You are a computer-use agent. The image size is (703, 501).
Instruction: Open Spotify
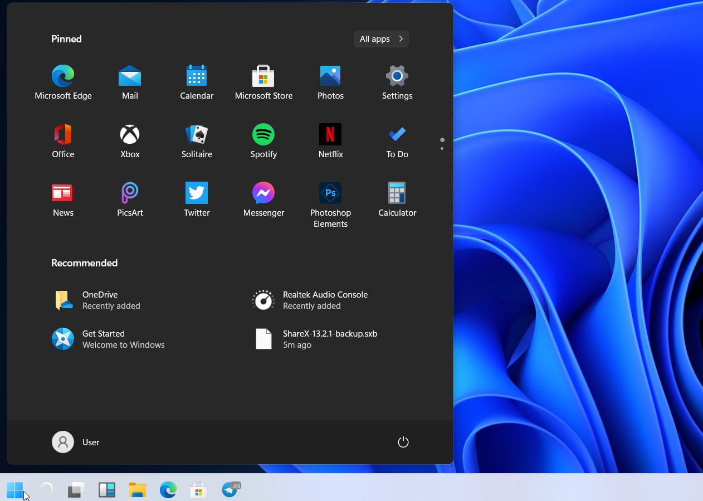pos(263,140)
